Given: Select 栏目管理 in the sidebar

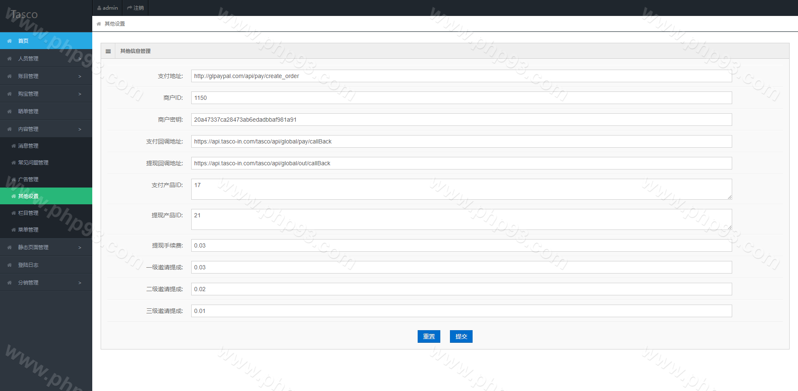Looking at the screenshot, I should [x=28, y=213].
